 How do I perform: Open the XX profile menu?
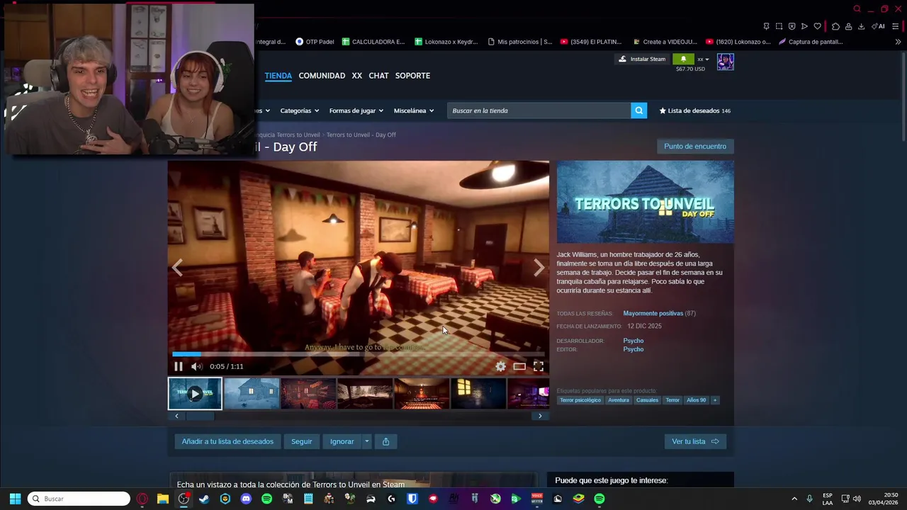356,76
